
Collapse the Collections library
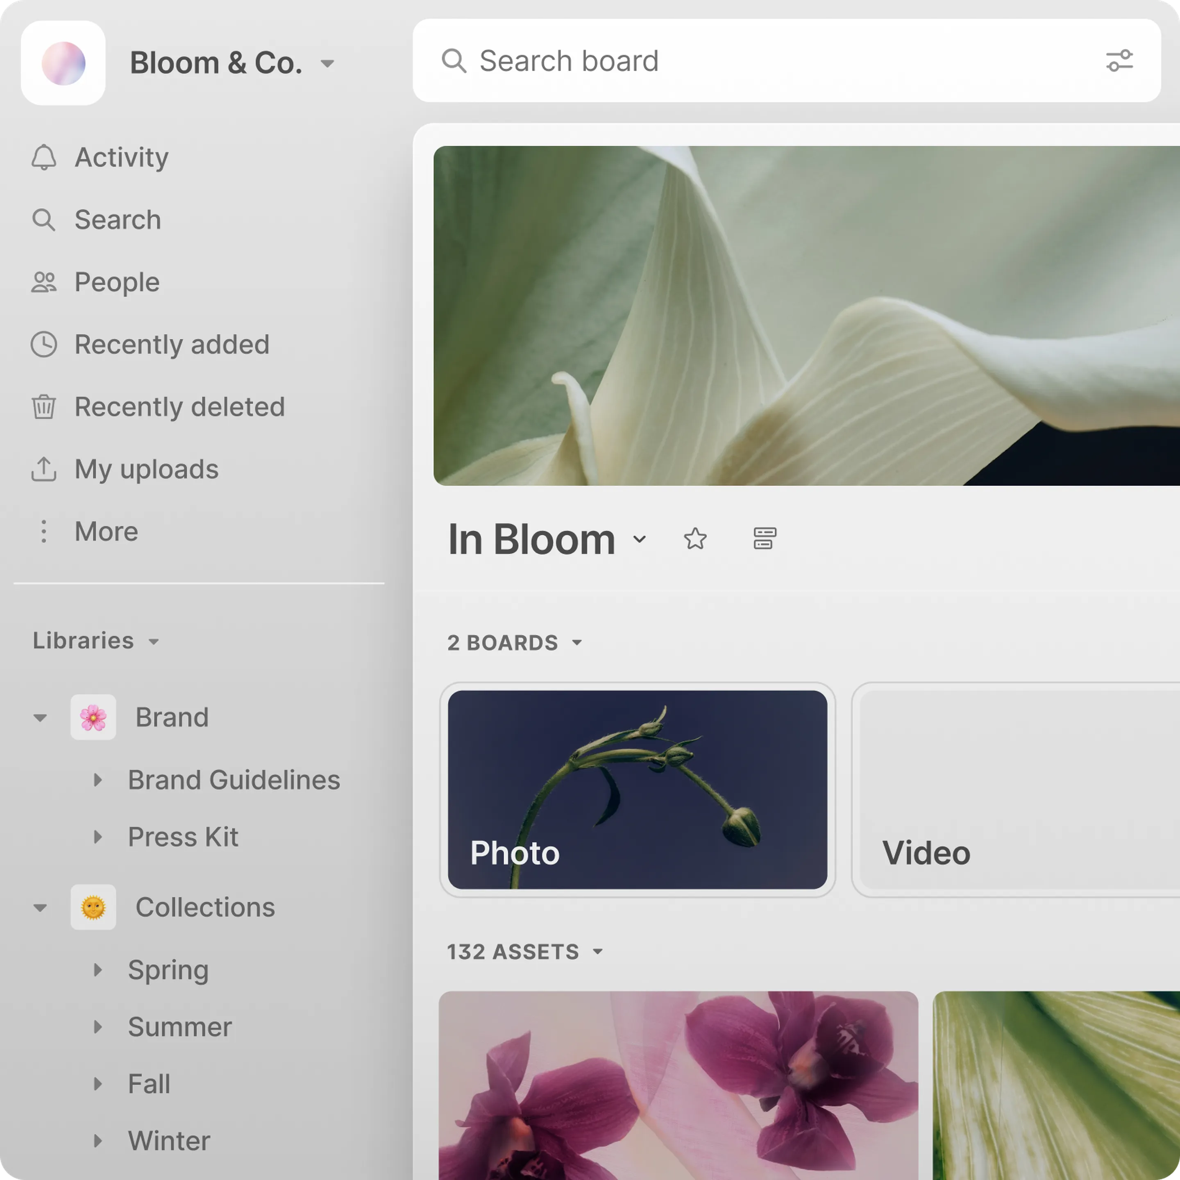tap(40, 908)
